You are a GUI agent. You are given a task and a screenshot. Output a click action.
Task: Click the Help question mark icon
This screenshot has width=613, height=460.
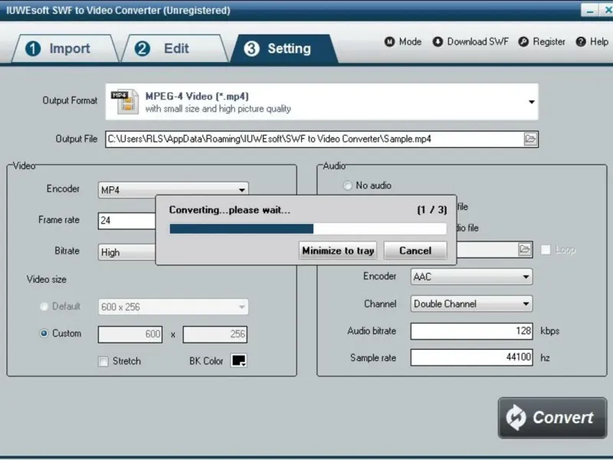click(x=581, y=41)
